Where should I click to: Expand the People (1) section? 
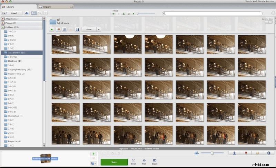tap(3, 23)
